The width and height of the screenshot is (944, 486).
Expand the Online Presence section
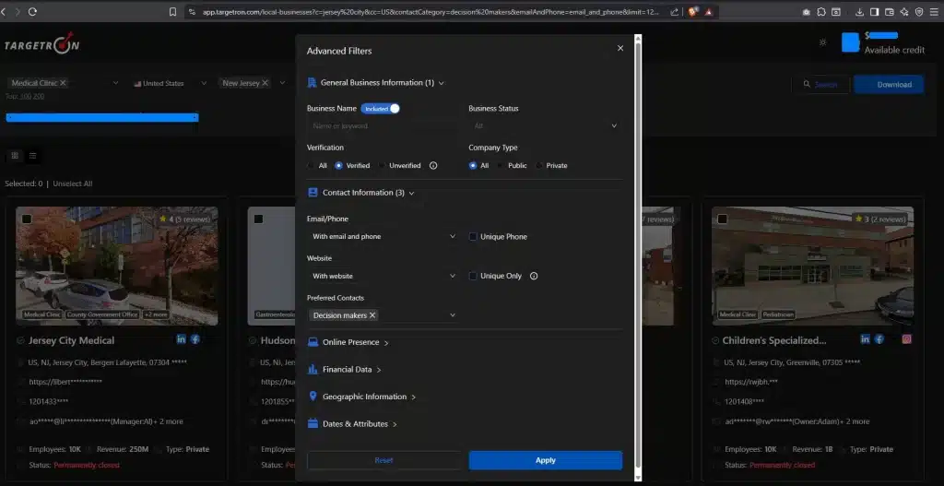pyautogui.click(x=348, y=342)
